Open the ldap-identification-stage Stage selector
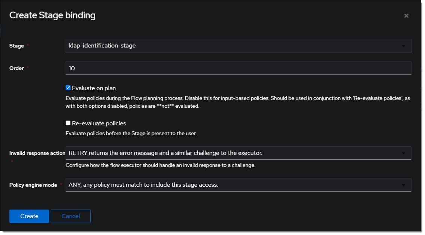 click(x=233, y=46)
